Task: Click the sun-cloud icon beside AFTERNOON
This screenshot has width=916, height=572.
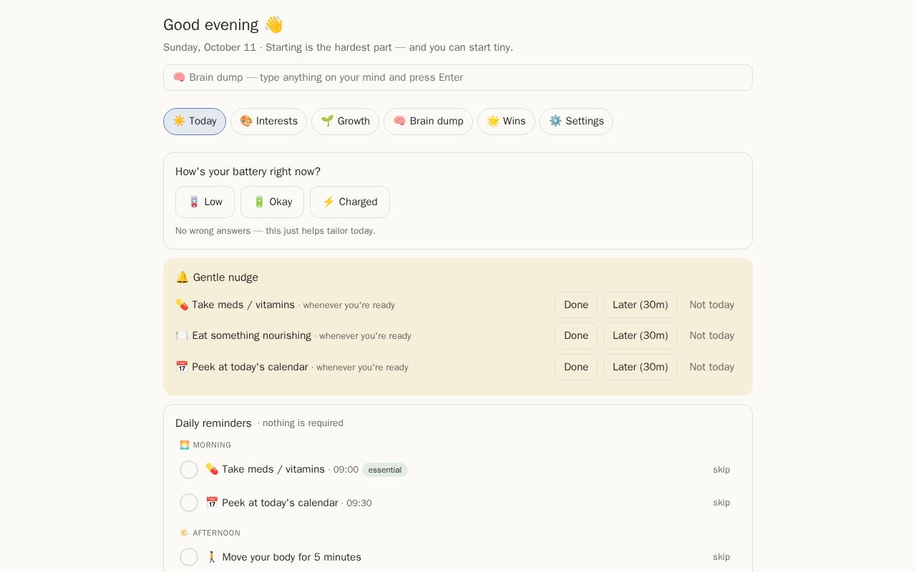Action: [x=185, y=533]
